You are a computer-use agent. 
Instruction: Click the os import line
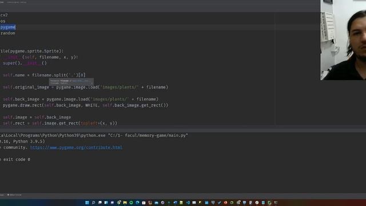[3, 21]
